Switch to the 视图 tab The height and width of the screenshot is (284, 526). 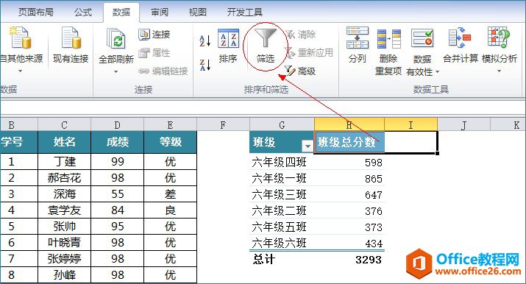198,13
